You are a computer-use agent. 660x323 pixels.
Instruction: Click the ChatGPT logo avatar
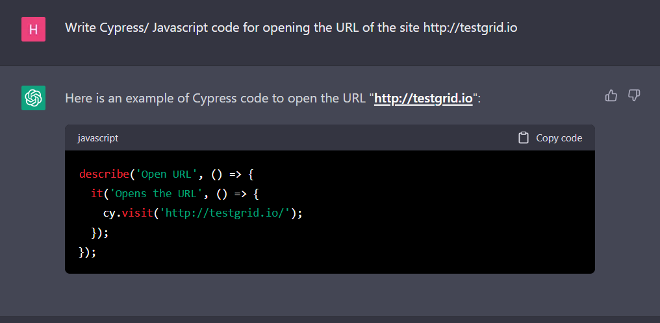[x=33, y=98]
